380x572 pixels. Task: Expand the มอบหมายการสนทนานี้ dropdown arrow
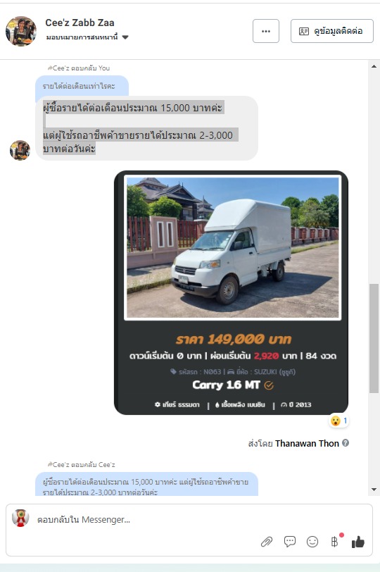pyautogui.click(x=125, y=37)
